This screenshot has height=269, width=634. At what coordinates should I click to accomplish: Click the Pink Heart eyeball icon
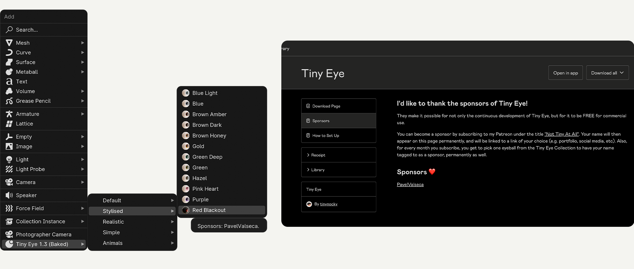coord(186,189)
